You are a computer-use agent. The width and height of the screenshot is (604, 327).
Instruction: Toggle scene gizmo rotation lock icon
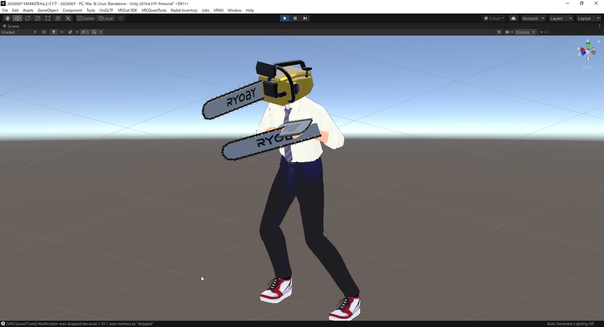599,41
